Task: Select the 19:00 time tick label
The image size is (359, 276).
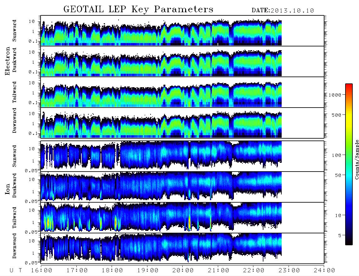Action: click(148, 271)
